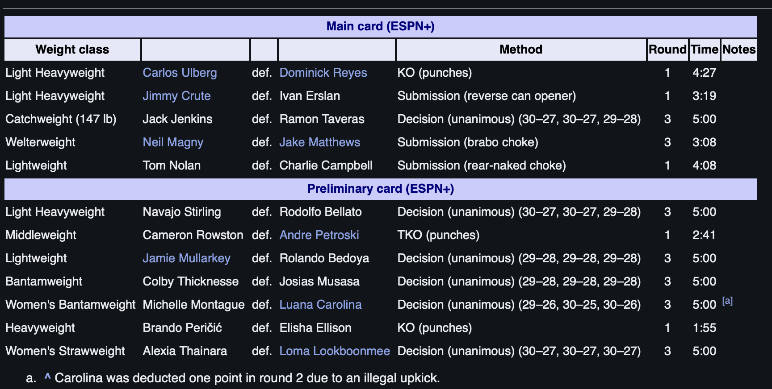Open the Dominick Reyes link

coord(323,73)
